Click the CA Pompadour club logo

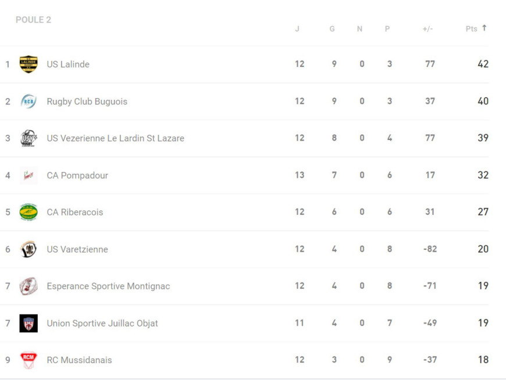coord(28,175)
